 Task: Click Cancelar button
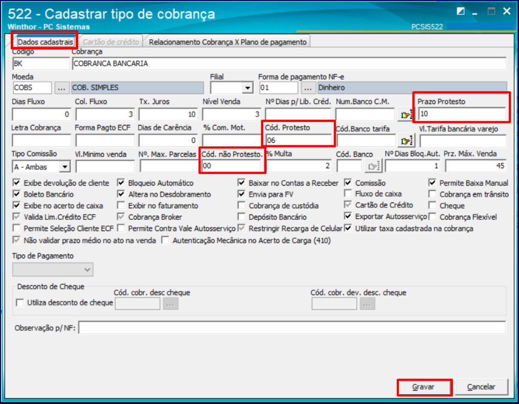point(481,387)
